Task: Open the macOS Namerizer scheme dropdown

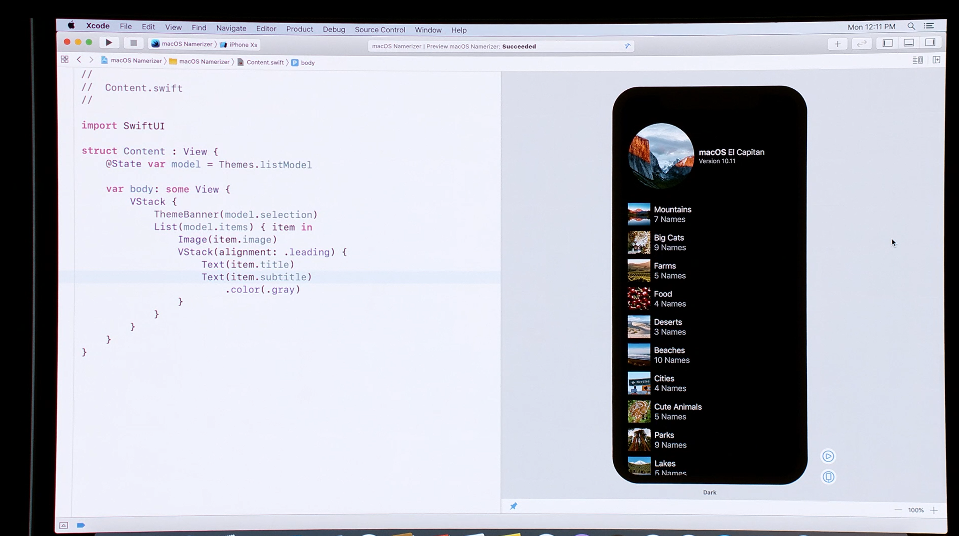Action: coord(186,44)
